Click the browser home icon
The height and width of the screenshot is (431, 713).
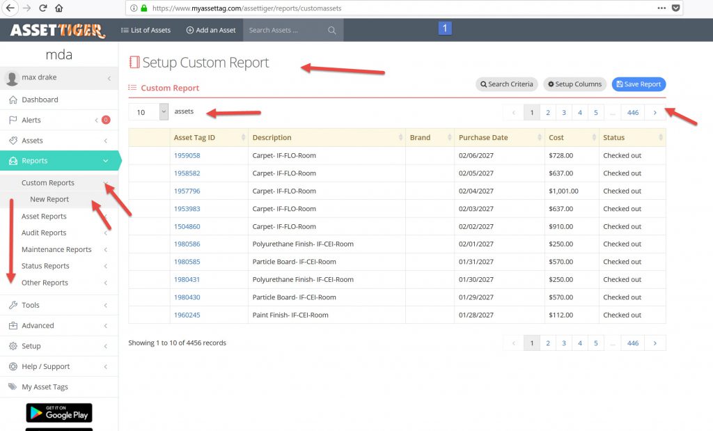59,8
